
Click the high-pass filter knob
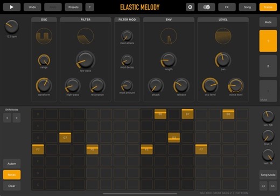[73, 85]
